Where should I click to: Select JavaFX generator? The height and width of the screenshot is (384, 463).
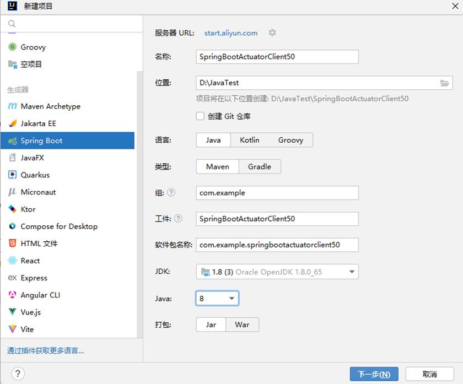point(67,158)
